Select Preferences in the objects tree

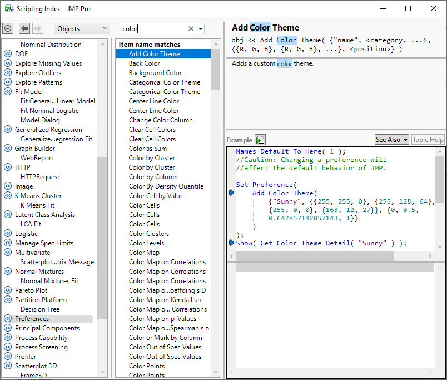click(32, 319)
